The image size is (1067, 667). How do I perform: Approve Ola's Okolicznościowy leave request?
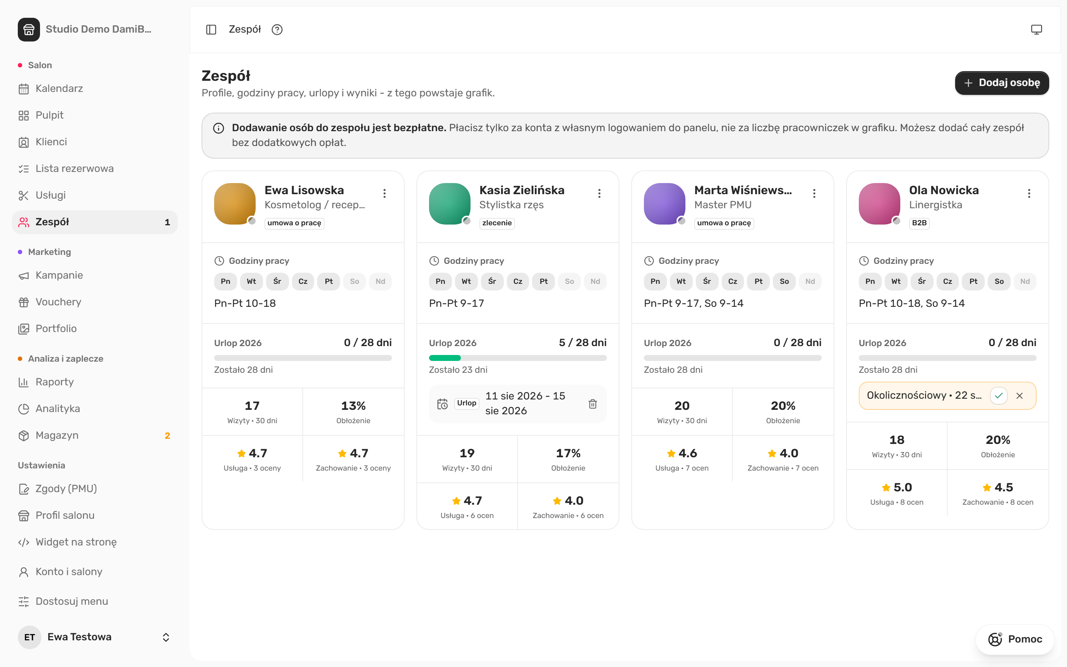coord(999,396)
